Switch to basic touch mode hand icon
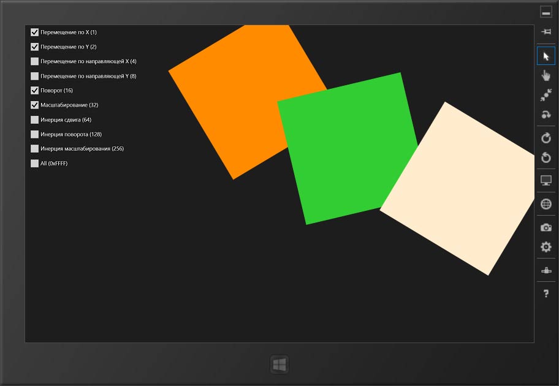559x386 pixels. coord(546,75)
